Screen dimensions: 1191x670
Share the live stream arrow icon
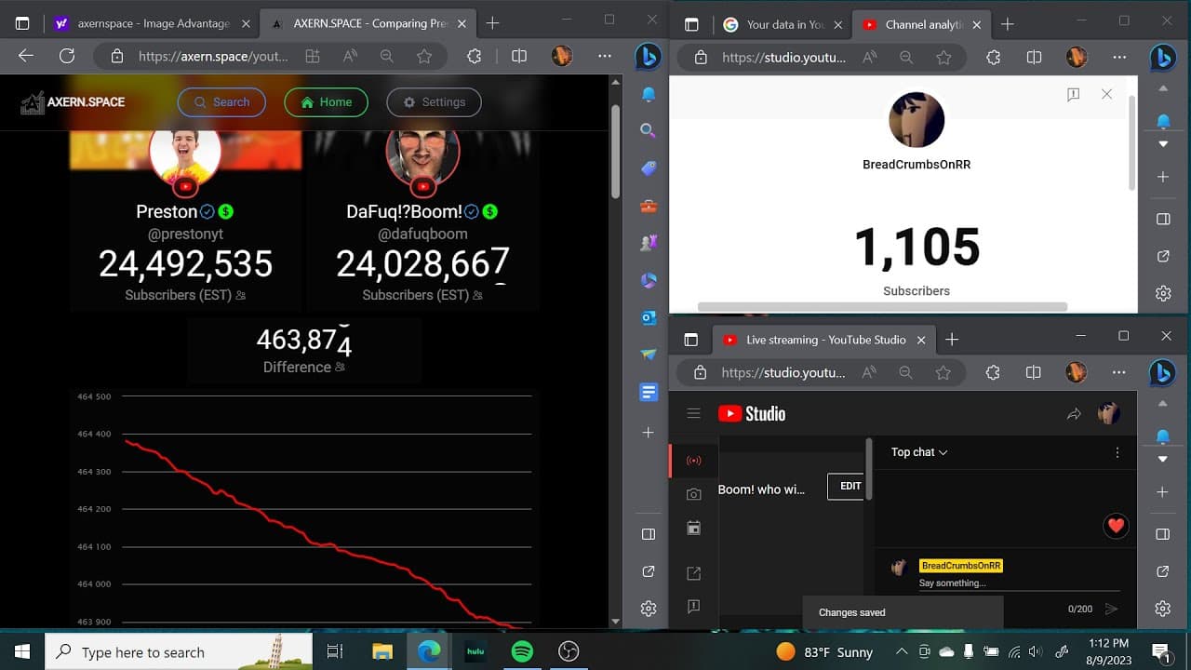(1074, 414)
